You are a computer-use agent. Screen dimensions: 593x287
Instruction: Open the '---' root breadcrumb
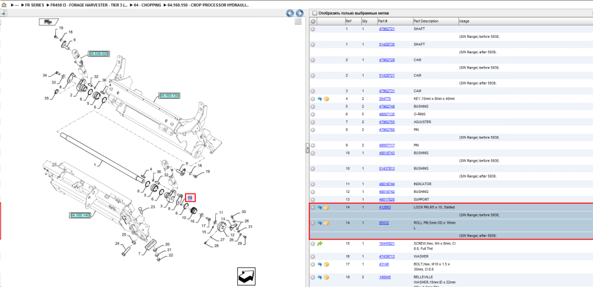(17, 5)
